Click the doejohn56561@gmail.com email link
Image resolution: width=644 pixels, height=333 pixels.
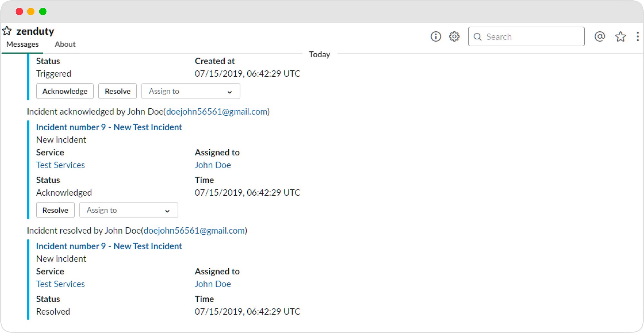click(216, 111)
